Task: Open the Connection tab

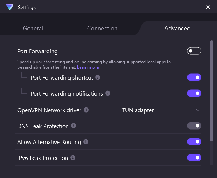Action: tap(102, 28)
